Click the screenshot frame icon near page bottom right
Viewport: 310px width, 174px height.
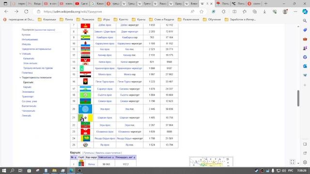[x=293, y=162]
